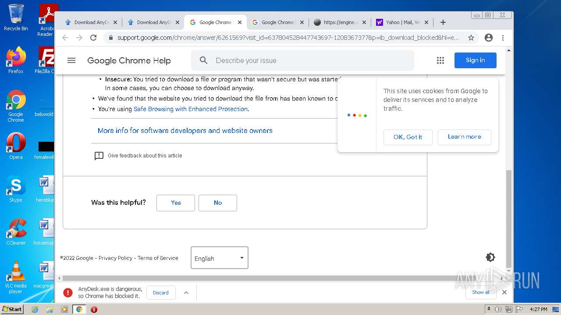Select the Acrobat Reader desktop shortcut
This screenshot has width=561, height=315.
46,20
